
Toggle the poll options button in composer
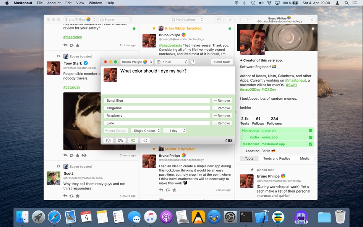tap(133, 140)
